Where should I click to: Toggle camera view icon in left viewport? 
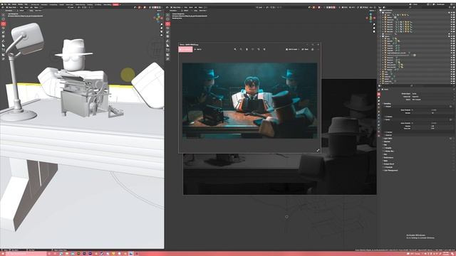(162, 31)
